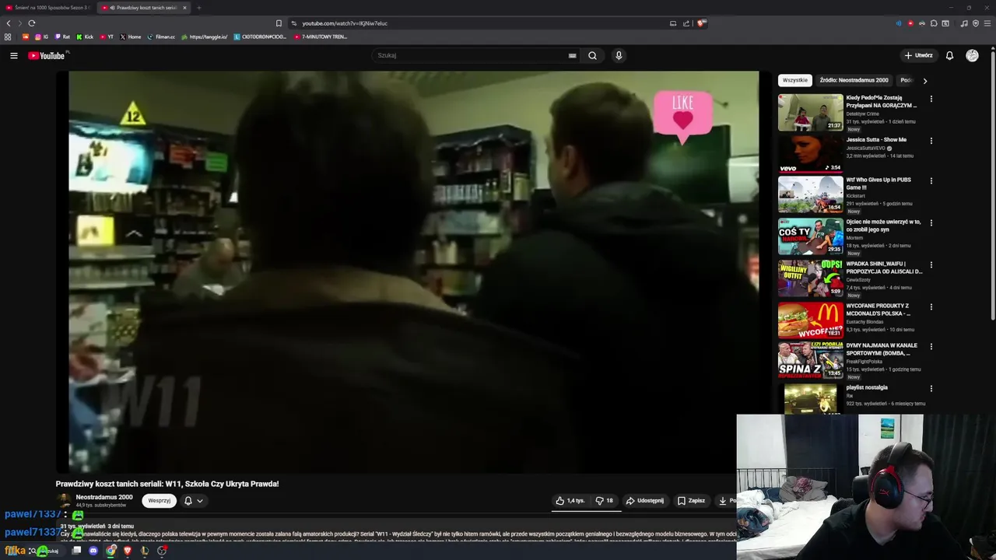Open the Neostradamus 2000 channel name
This screenshot has width=996, height=560.
point(104,497)
